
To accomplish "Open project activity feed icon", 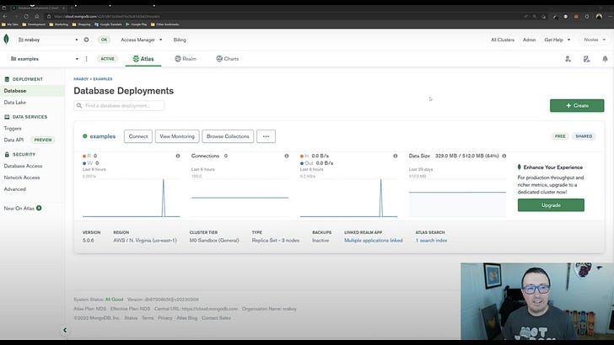I will tap(586, 59).
